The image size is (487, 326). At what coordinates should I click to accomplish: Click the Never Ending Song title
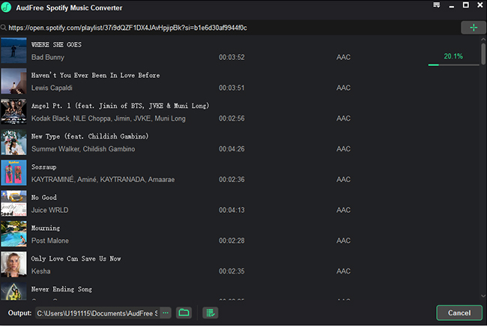(x=61, y=289)
